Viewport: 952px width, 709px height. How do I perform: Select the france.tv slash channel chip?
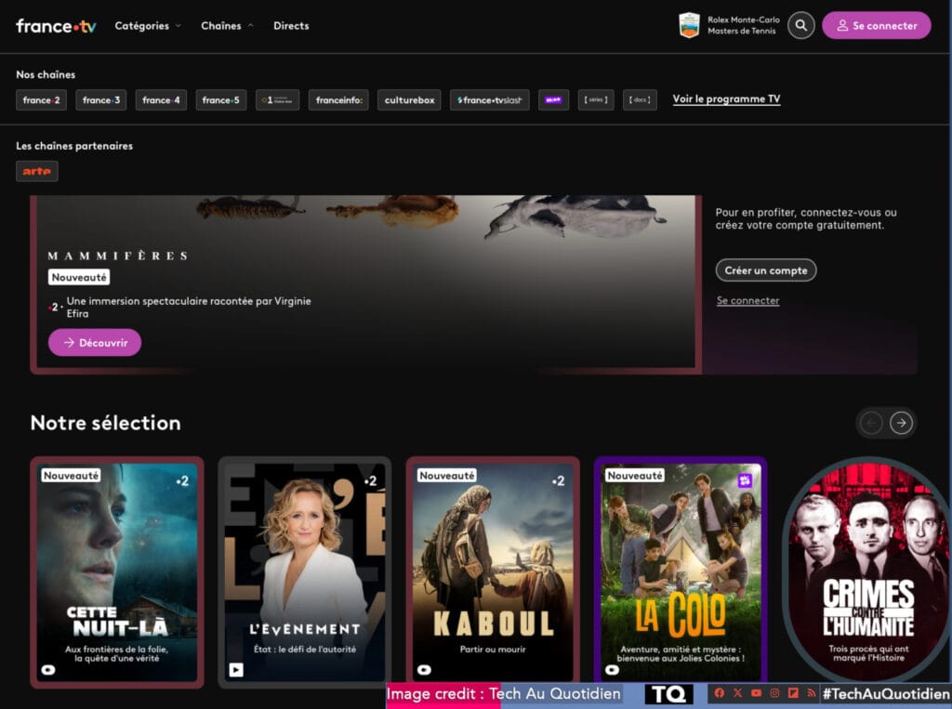490,100
